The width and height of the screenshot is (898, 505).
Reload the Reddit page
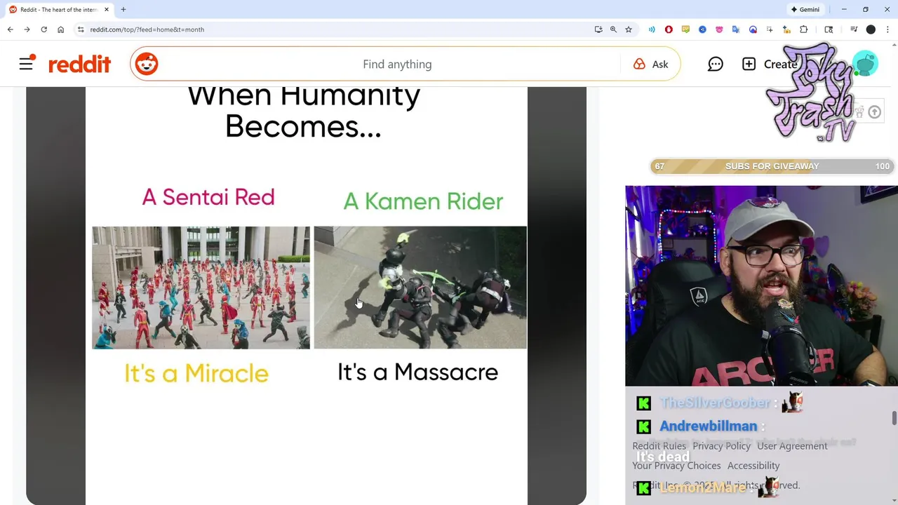tap(43, 29)
